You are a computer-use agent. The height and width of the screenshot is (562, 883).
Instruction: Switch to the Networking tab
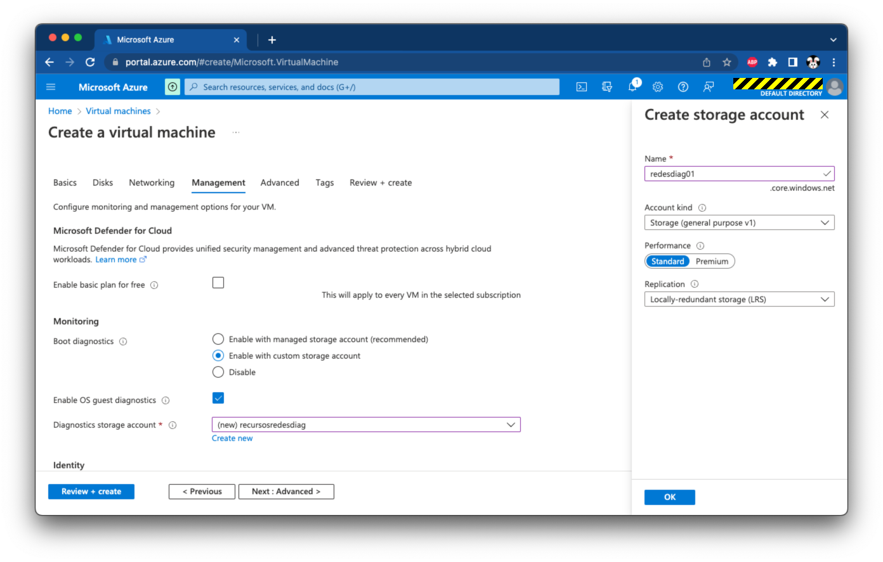152,182
